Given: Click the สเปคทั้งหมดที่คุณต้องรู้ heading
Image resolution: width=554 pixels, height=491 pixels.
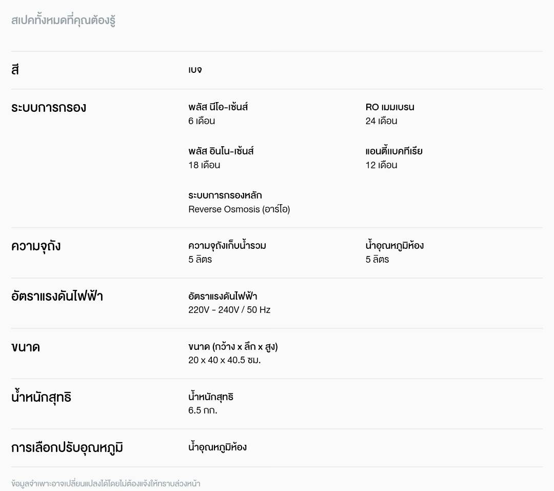Looking at the screenshot, I should click(x=63, y=21).
